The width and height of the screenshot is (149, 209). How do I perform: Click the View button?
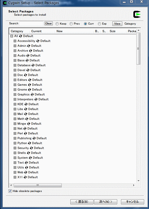(117, 24)
